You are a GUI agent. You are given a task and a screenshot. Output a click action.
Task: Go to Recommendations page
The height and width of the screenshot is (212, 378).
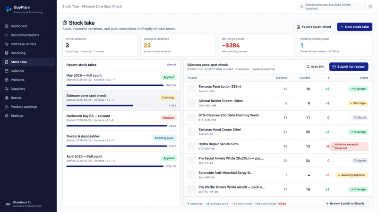(28, 35)
